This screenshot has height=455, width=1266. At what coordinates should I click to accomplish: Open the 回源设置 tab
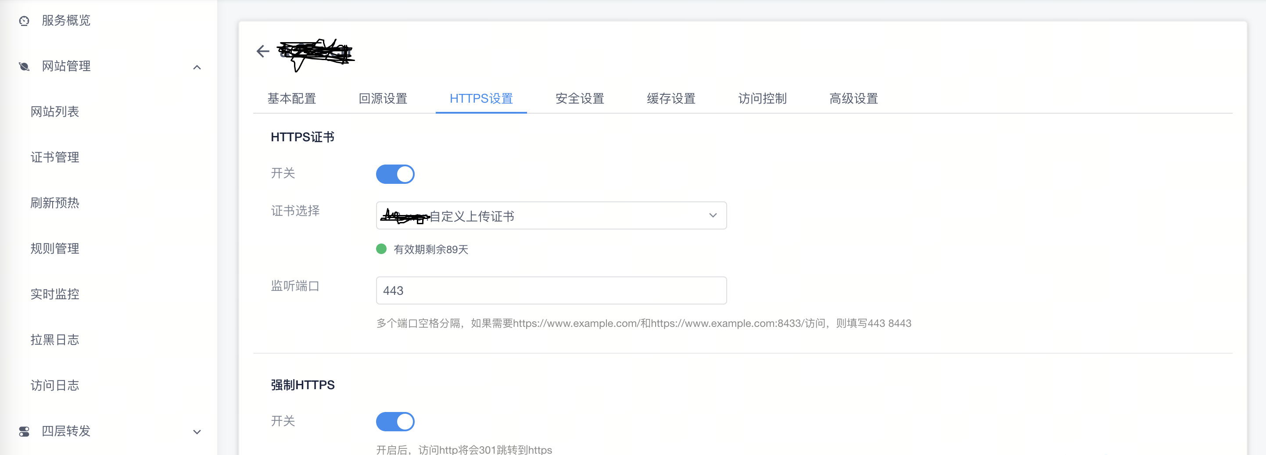pyautogui.click(x=384, y=99)
